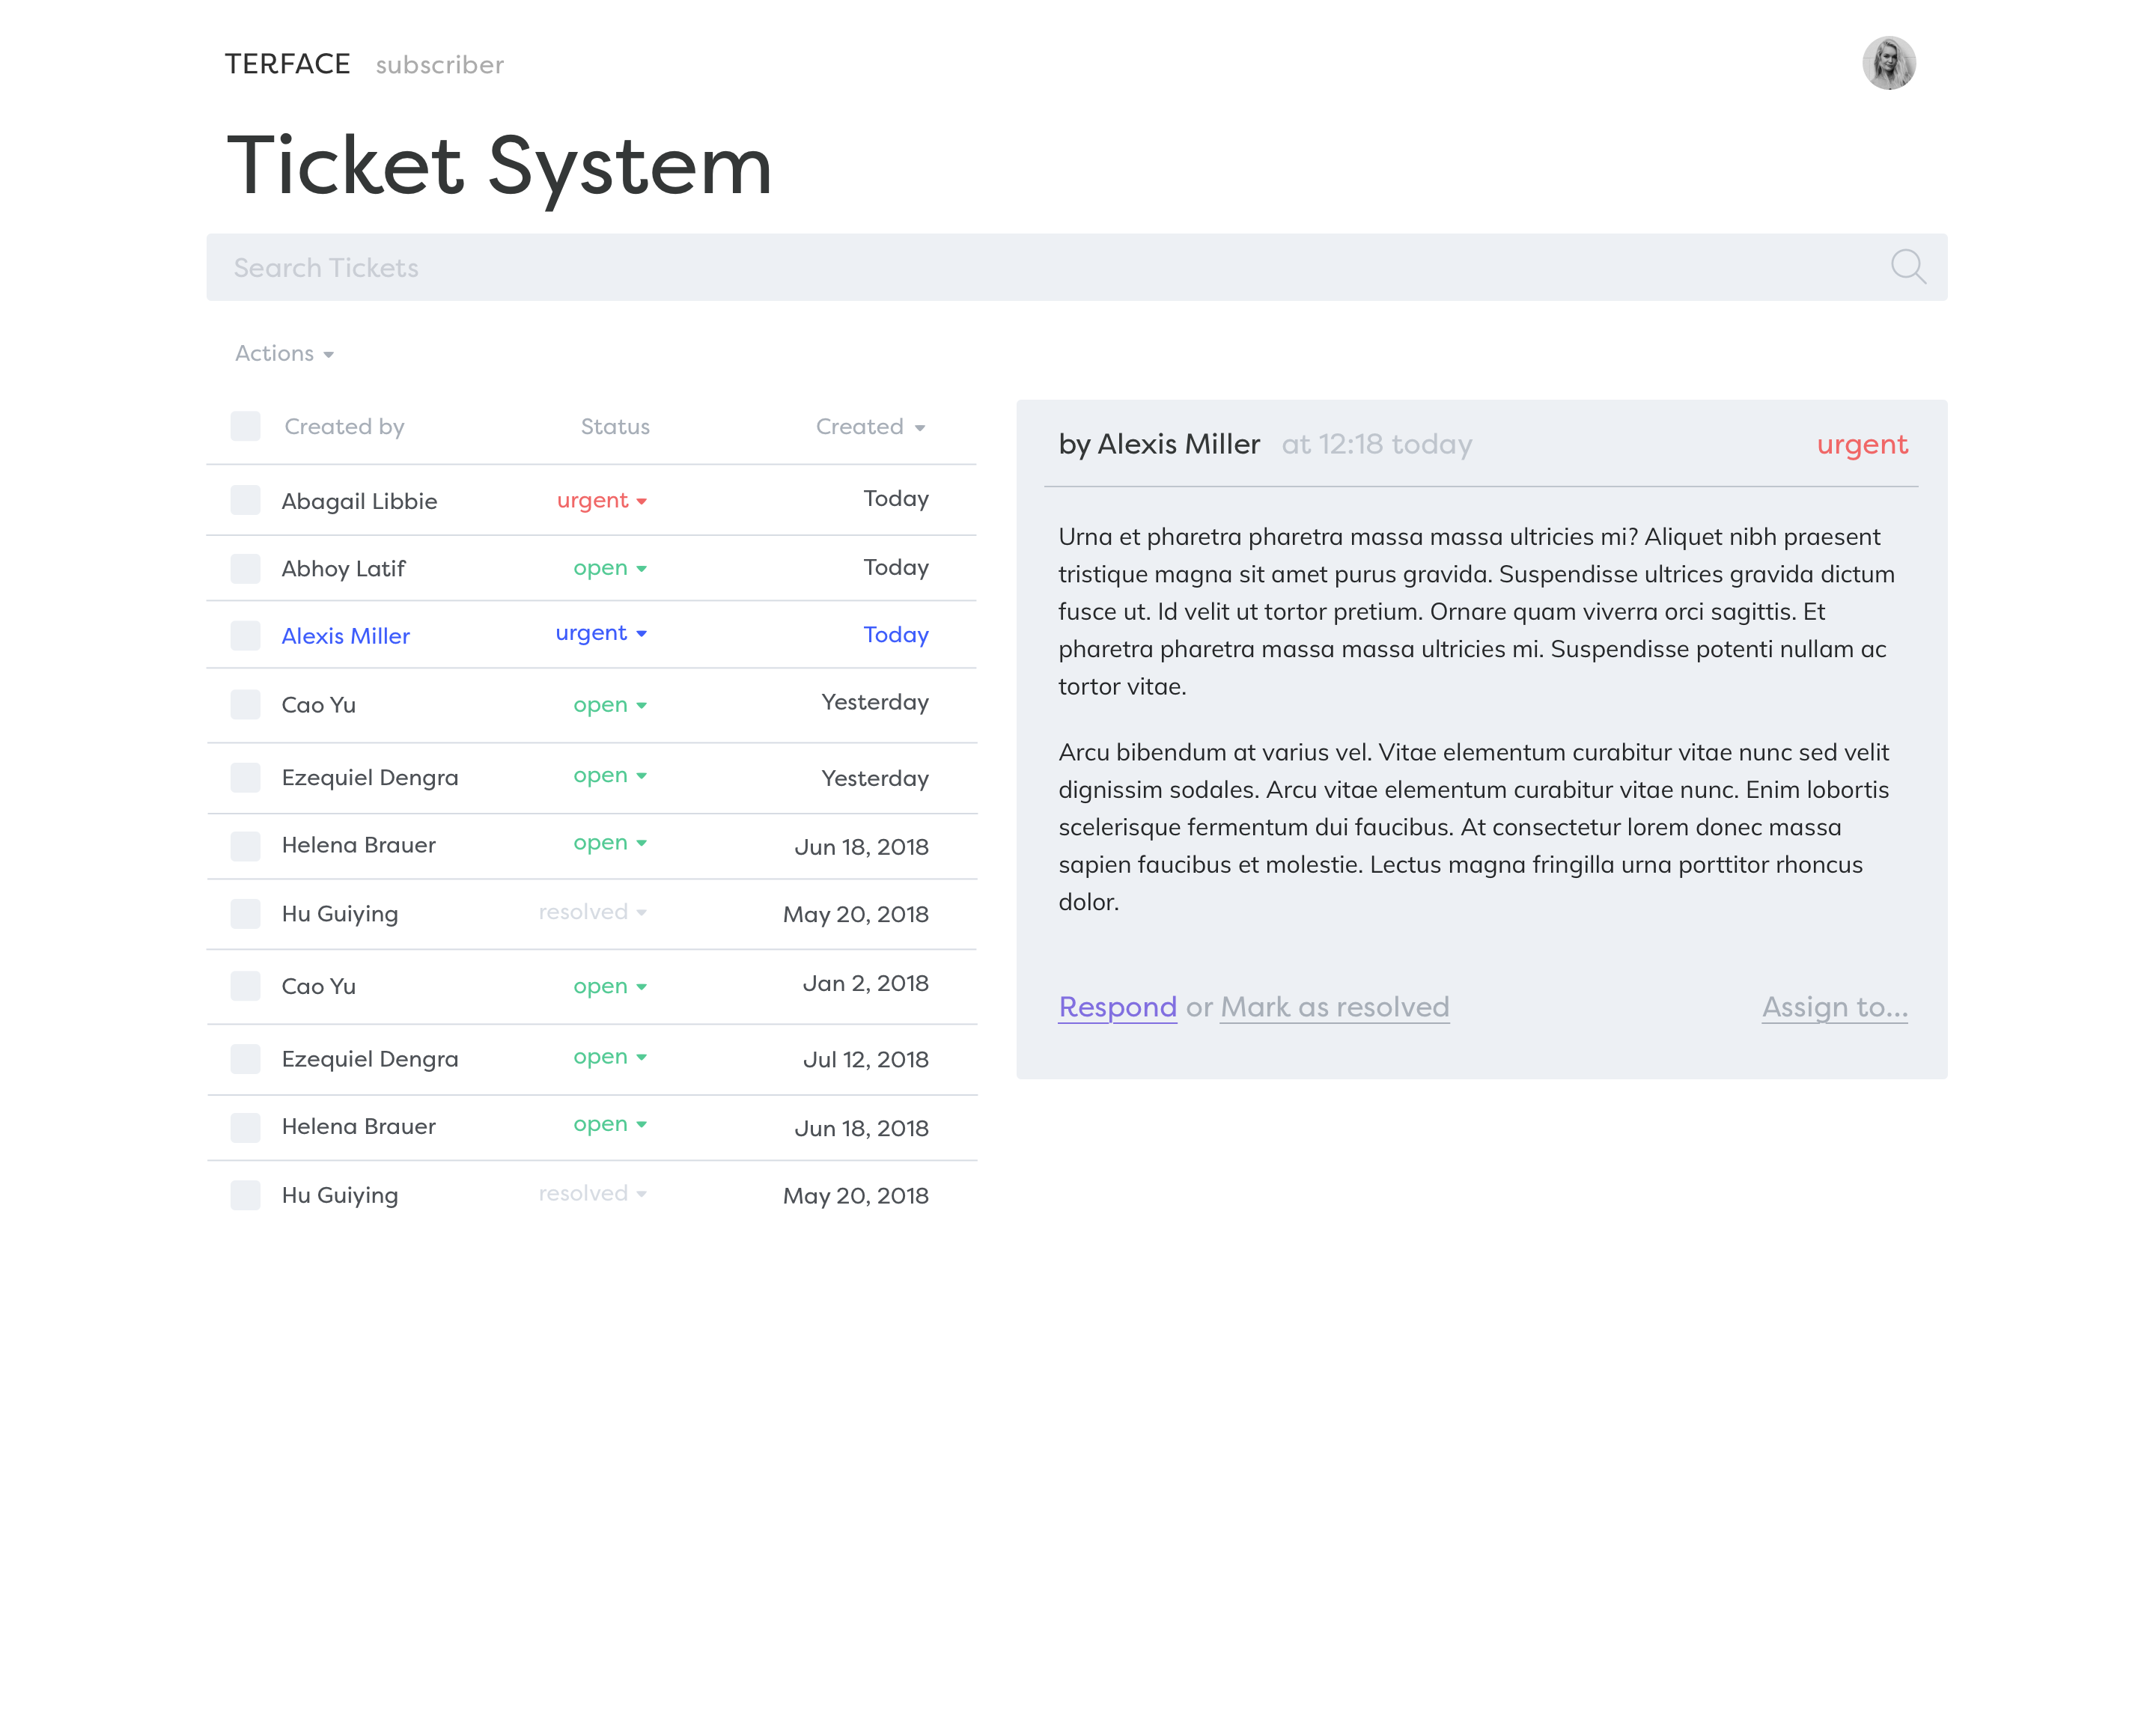Click the Created by column header
2156x1723 pixels.
(344, 427)
